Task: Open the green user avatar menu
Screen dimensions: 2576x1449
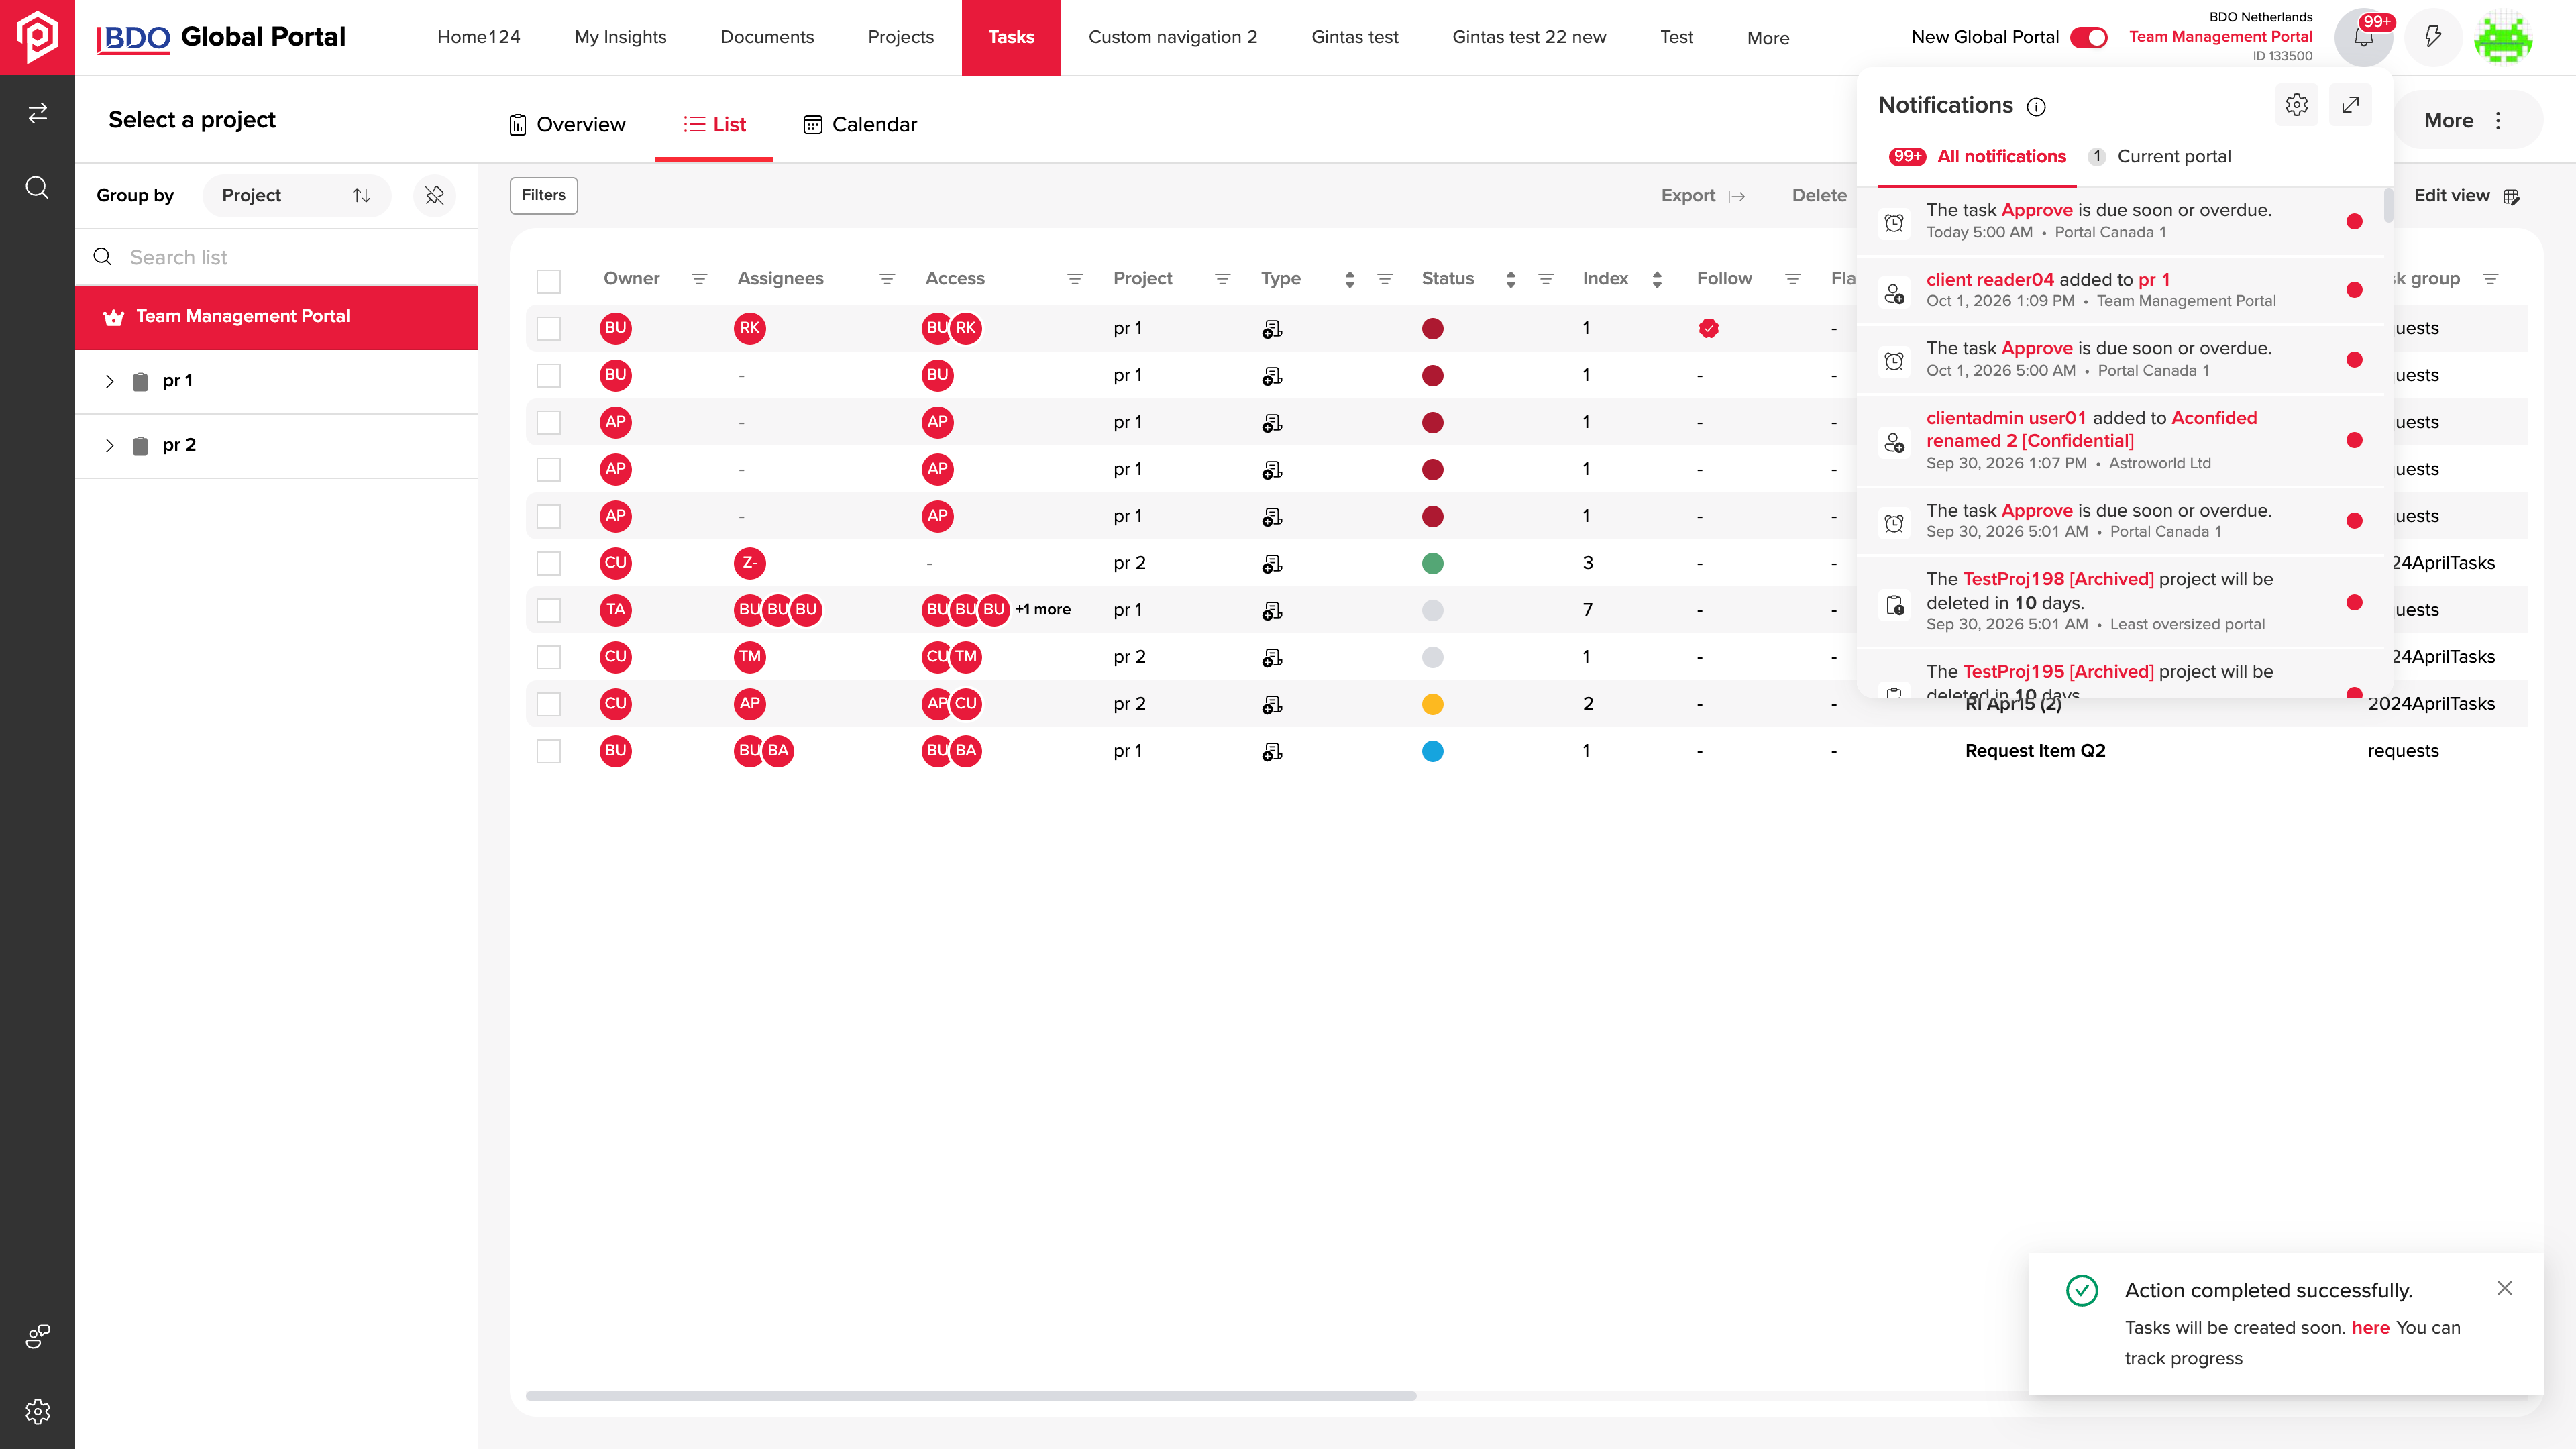Action: [x=2503, y=37]
